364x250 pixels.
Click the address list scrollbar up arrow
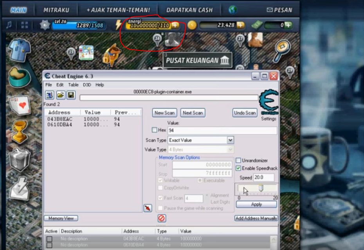[274, 239]
